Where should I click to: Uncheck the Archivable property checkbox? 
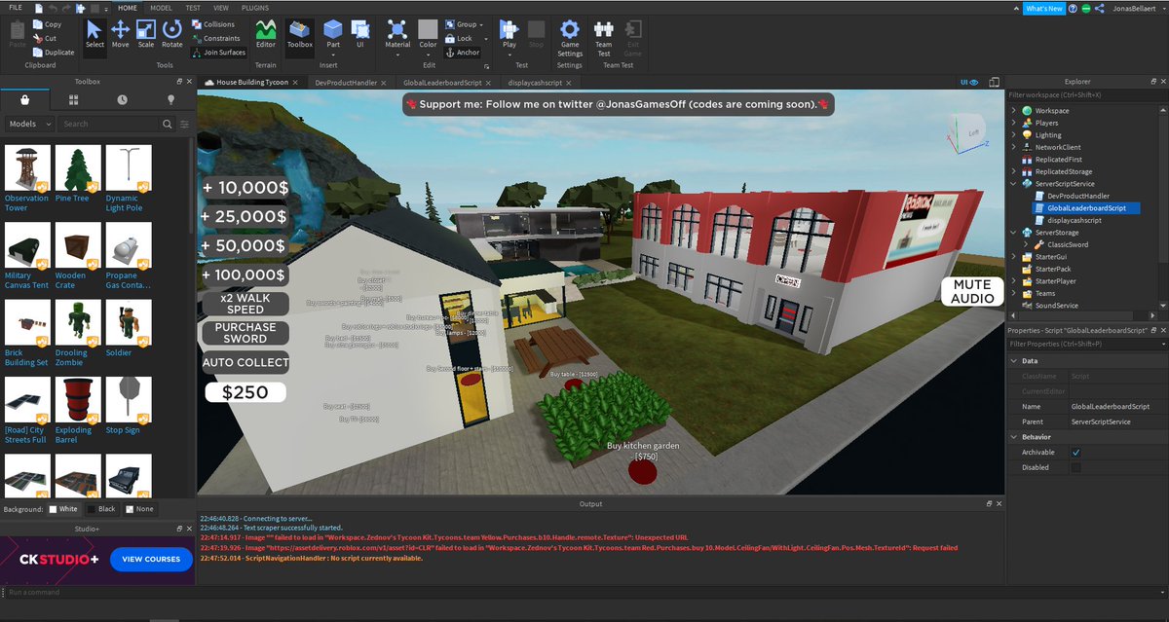(x=1075, y=453)
